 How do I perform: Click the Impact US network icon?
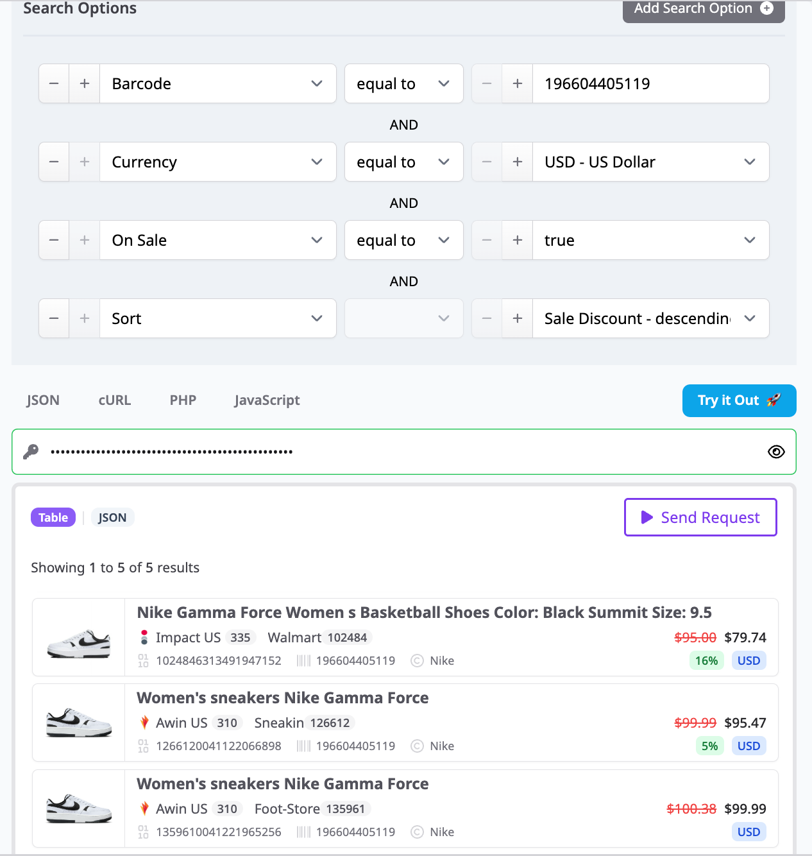[x=144, y=637]
